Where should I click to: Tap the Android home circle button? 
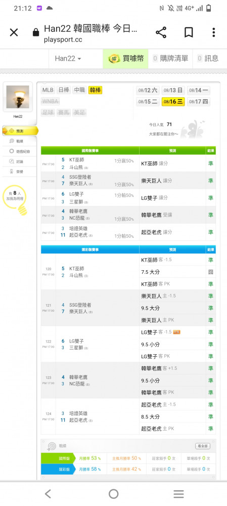click(113, 494)
